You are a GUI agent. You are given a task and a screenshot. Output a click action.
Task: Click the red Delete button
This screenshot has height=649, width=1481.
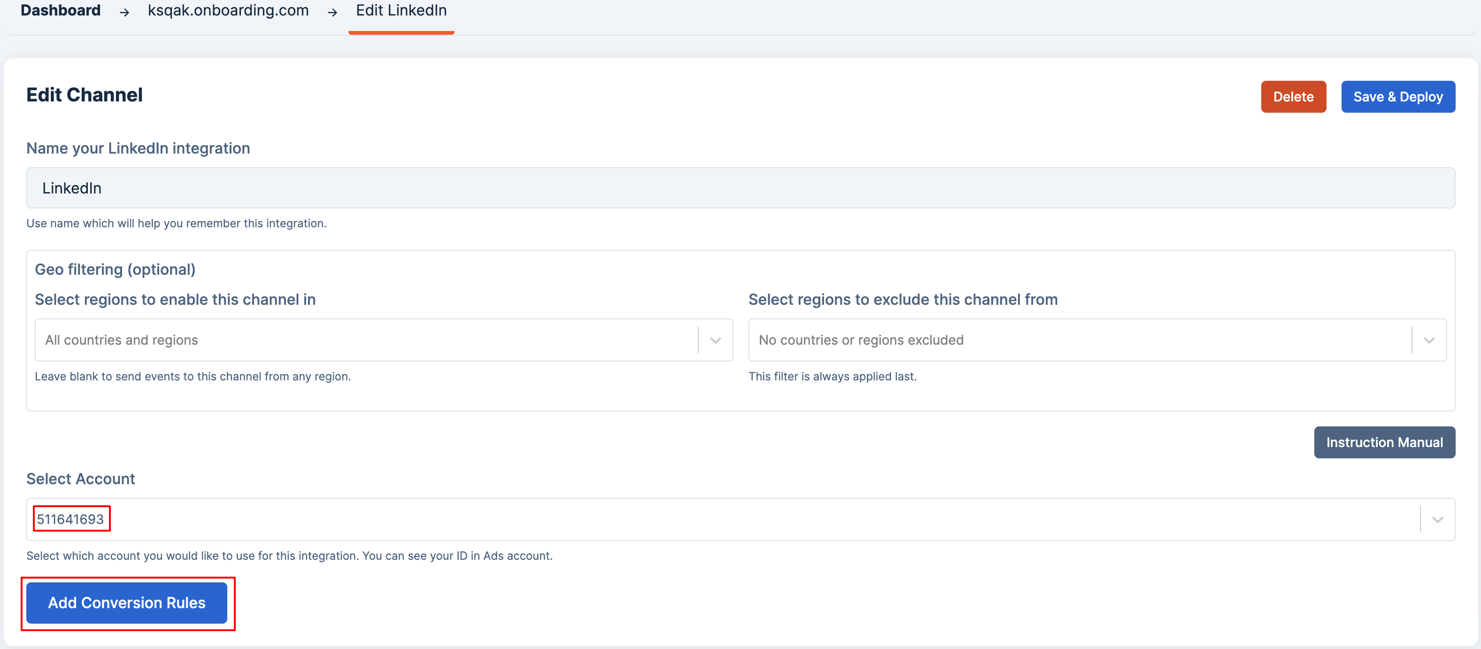point(1293,97)
